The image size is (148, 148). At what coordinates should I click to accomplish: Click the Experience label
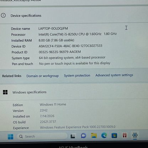point(21,128)
